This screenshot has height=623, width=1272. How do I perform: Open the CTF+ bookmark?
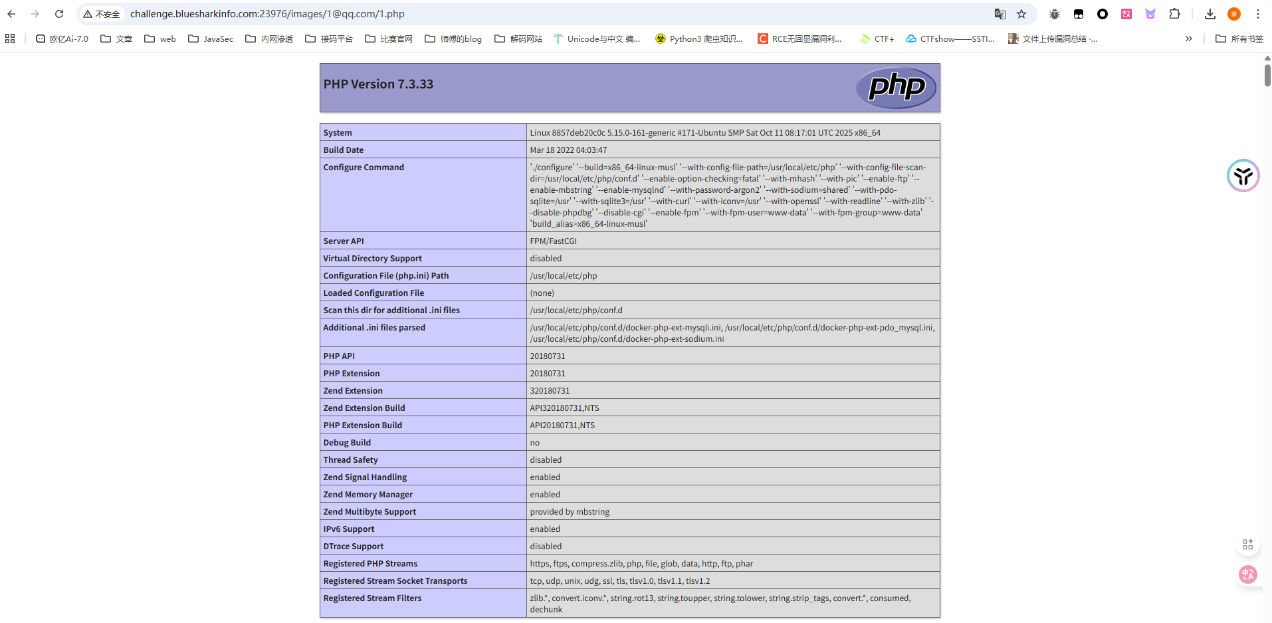[x=877, y=39]
